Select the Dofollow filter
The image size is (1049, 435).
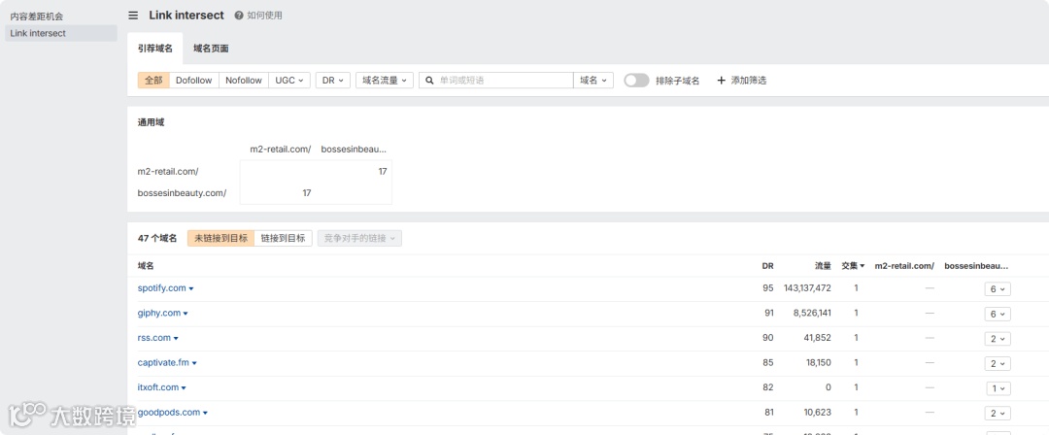[194, 81]
